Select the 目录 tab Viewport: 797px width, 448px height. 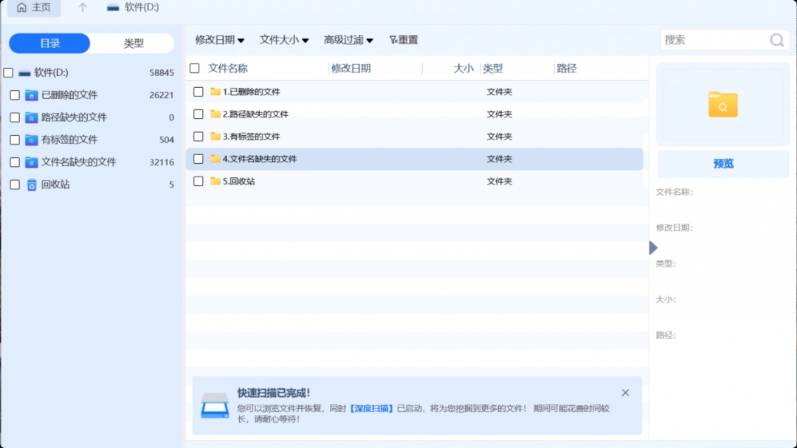(49, 44)
